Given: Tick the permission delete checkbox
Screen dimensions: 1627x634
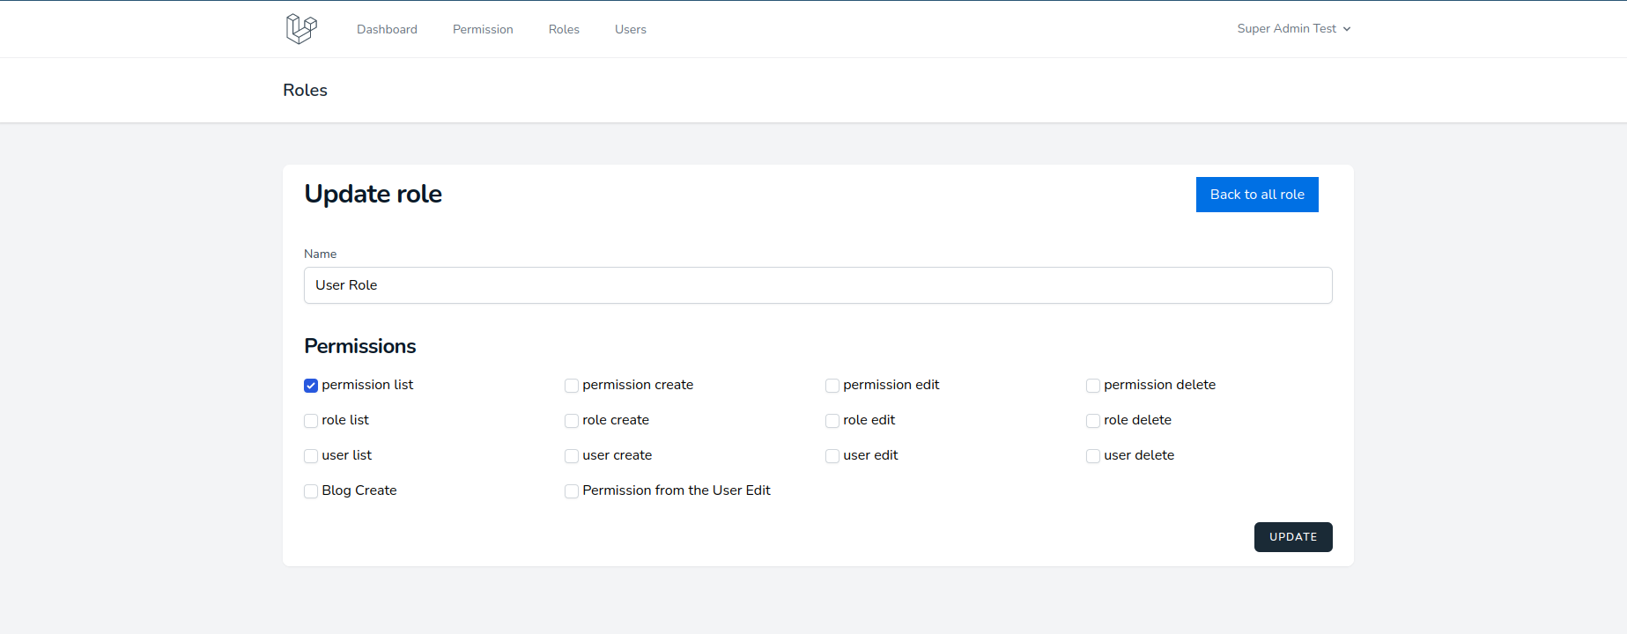Looking at the screenshot, I should point(1093,386).
